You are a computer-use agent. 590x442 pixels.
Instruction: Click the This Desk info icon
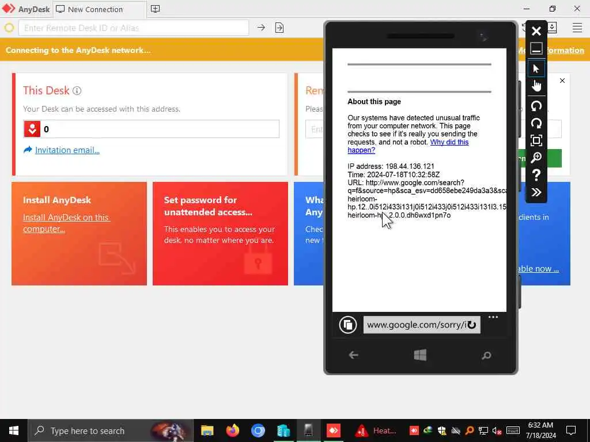tap(77, 90)
